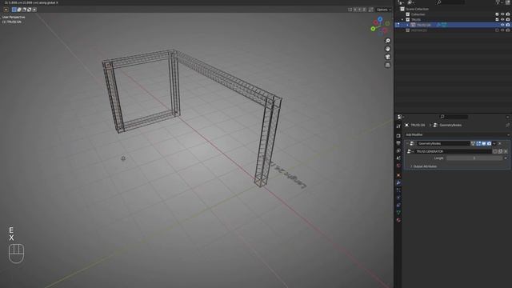
Task: Remove the GeometryNodes modifier with X
Action: (x=499, y=143)
